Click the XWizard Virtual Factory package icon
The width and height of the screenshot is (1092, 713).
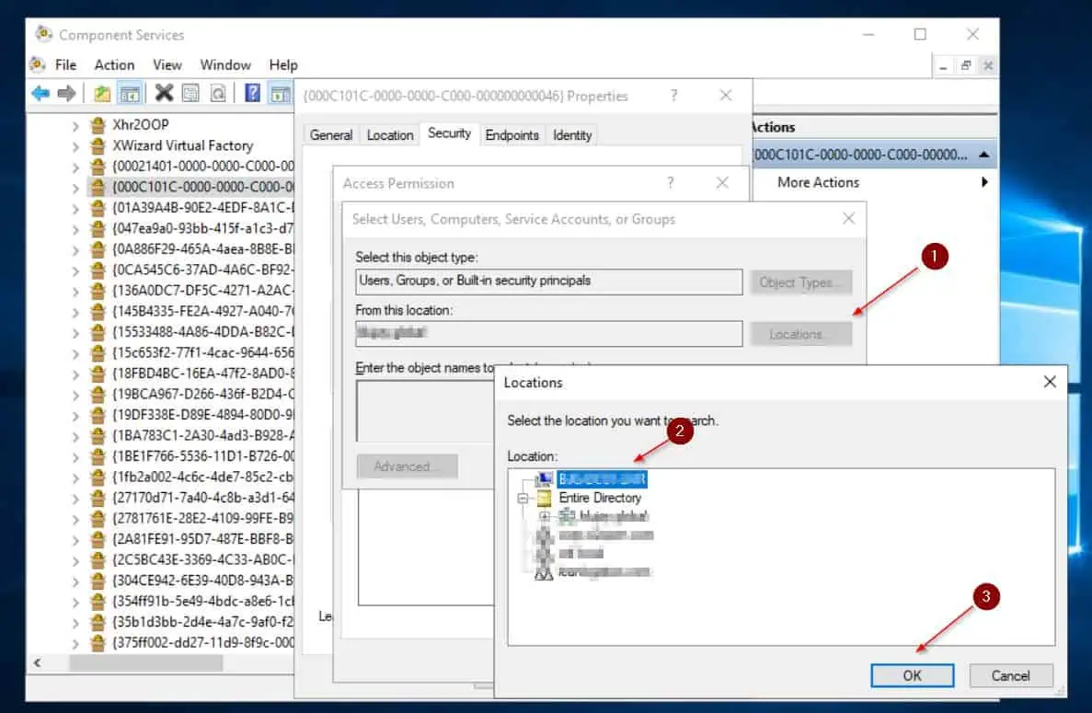[98, 145]
